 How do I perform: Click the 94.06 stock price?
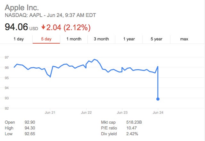point(16,27)
